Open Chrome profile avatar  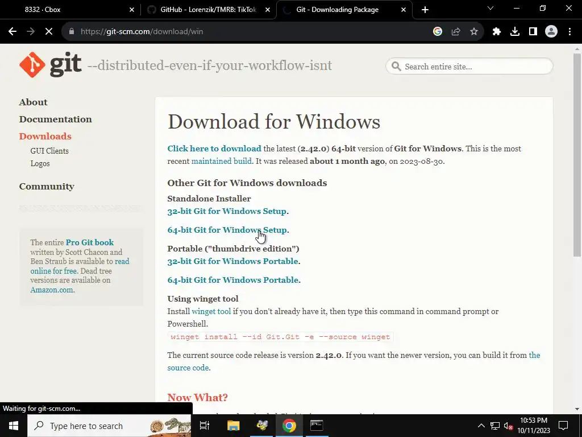click(551, 32)
